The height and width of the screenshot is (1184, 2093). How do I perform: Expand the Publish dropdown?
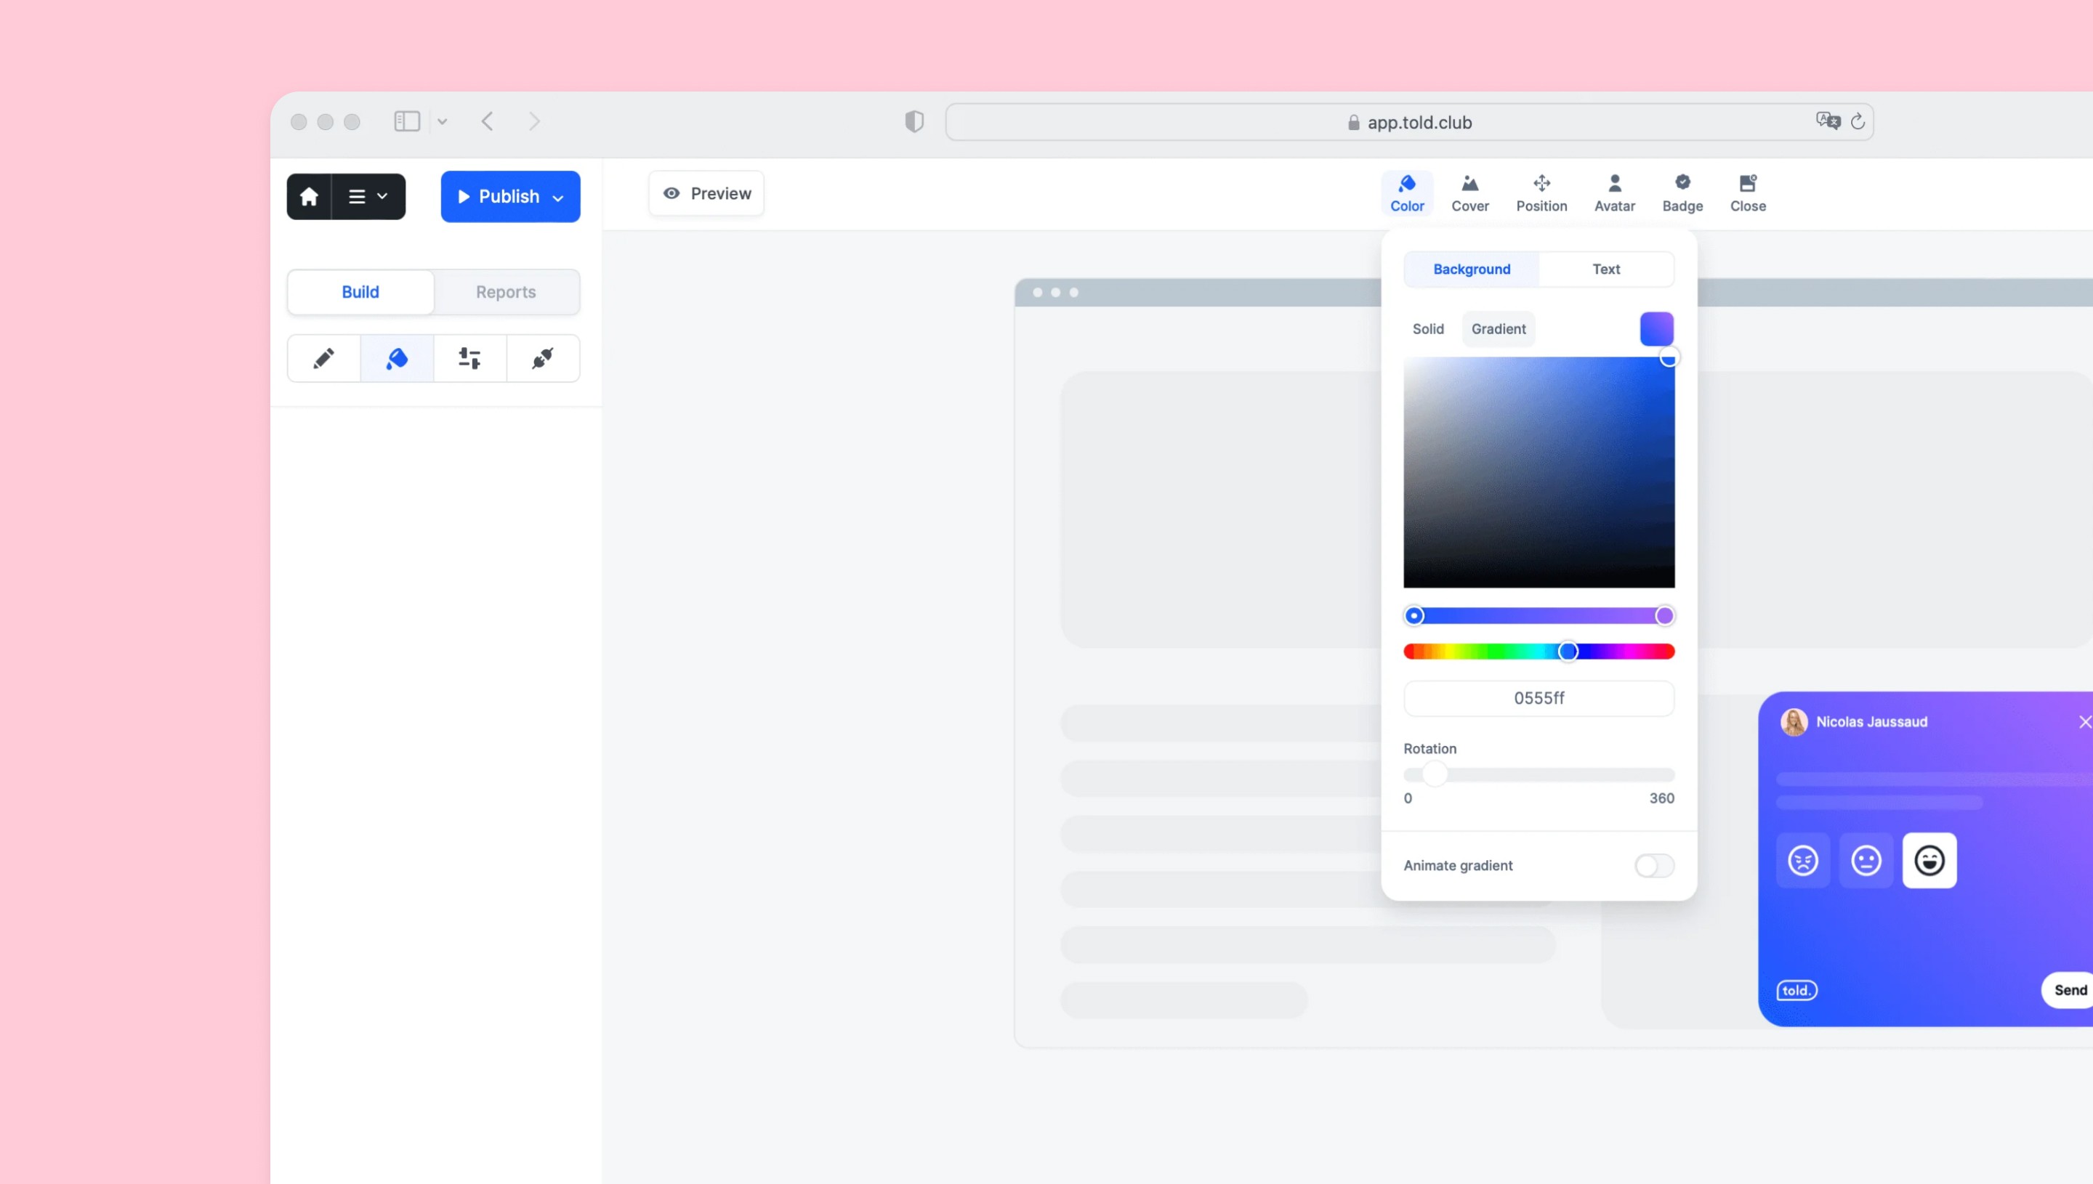tap(558, 198)
